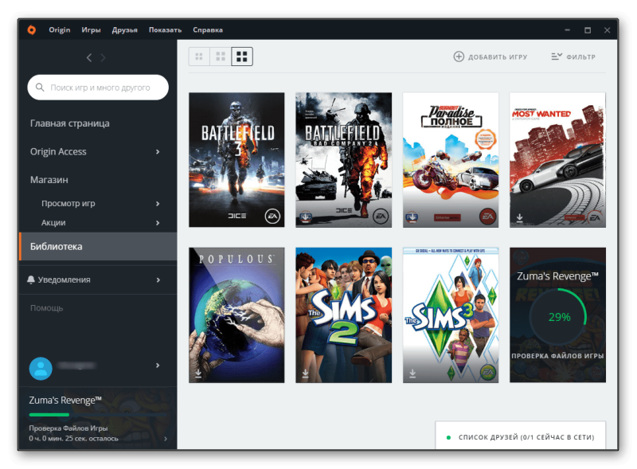Go back with the left navigation arrow
The height and width of the screenshot is (469, 637).
(x=89, y=57)
